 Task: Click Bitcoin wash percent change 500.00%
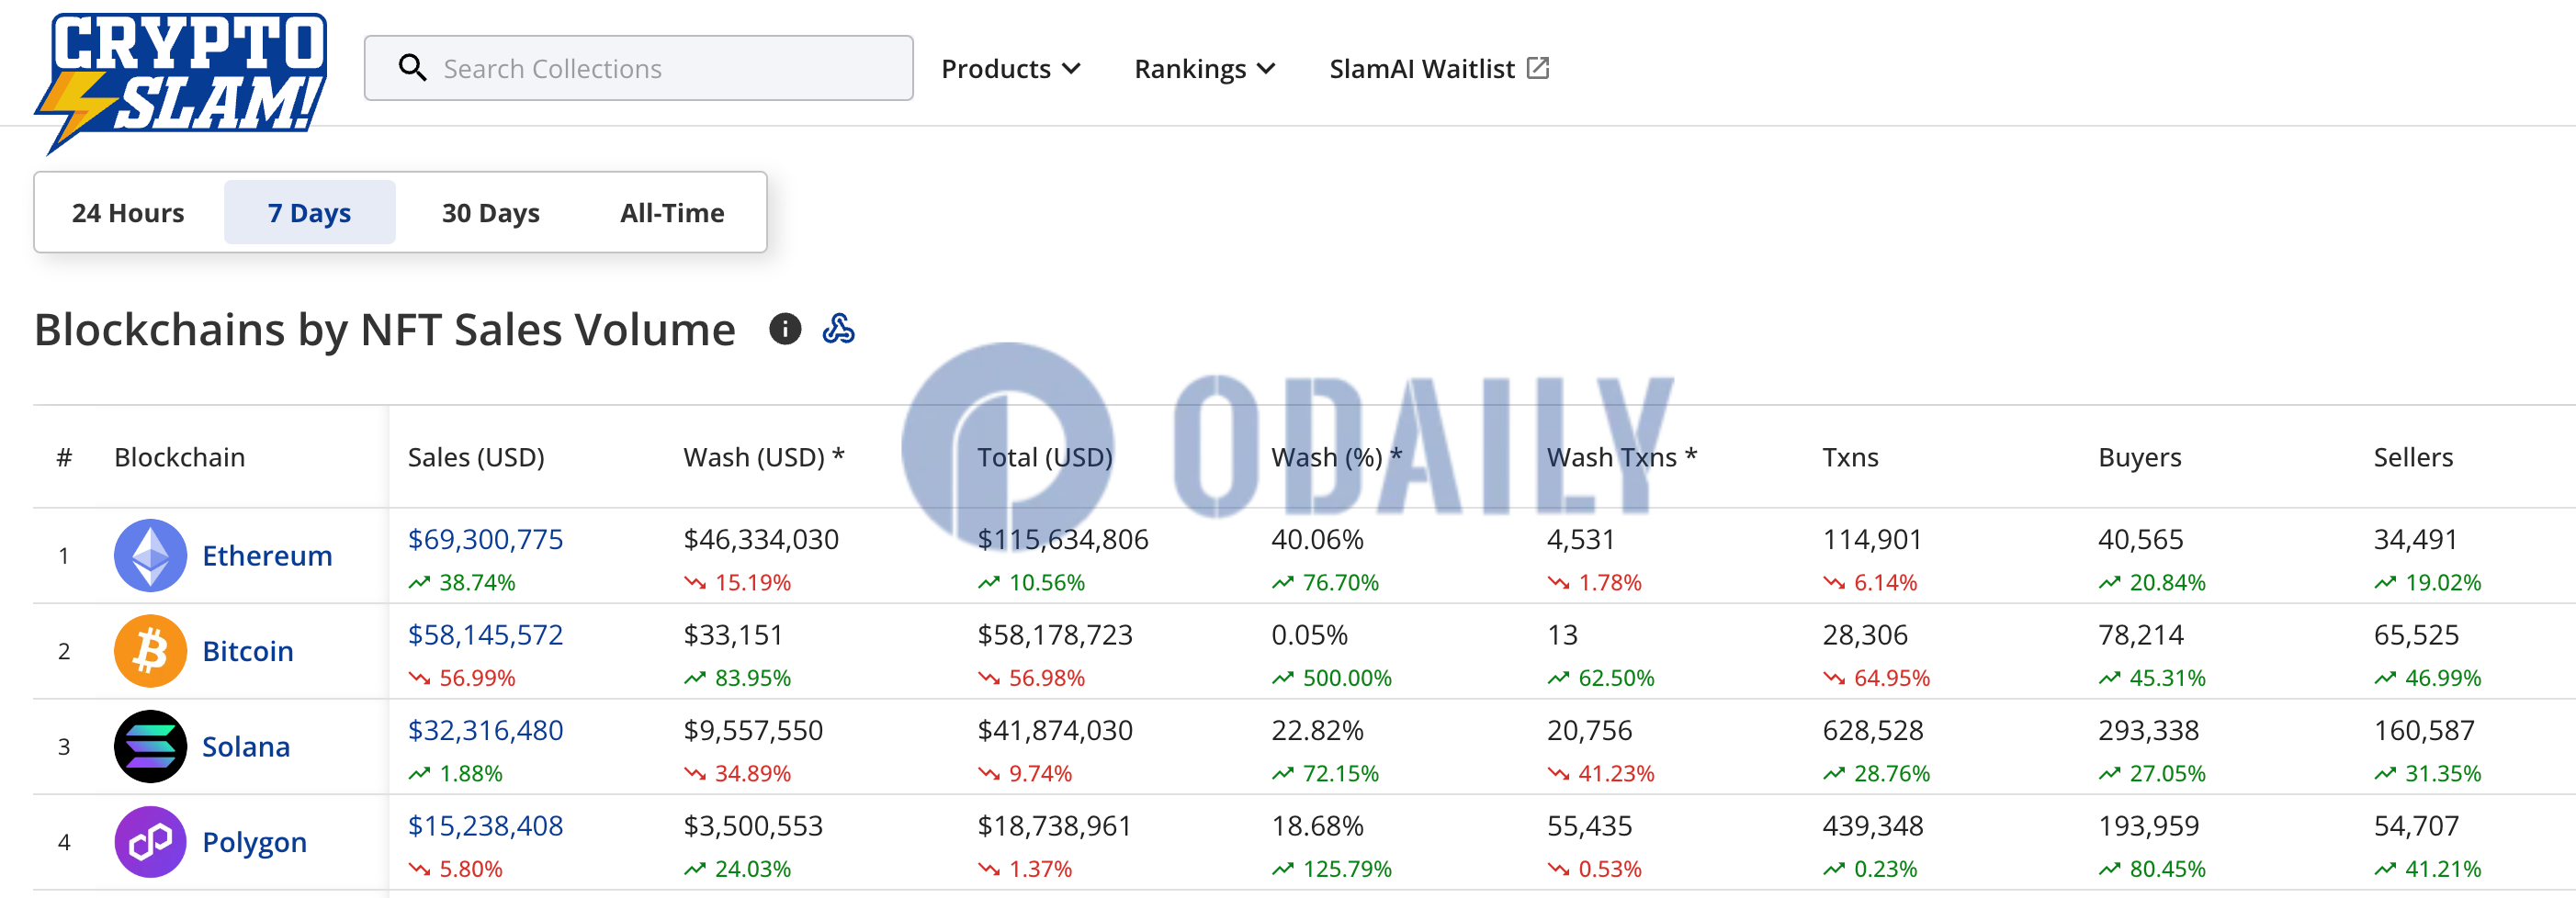pos(1332,678)
